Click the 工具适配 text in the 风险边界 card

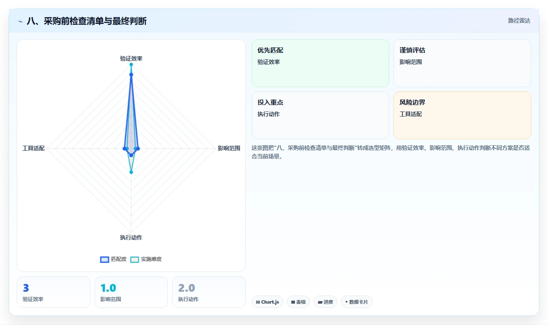(411, 114)
